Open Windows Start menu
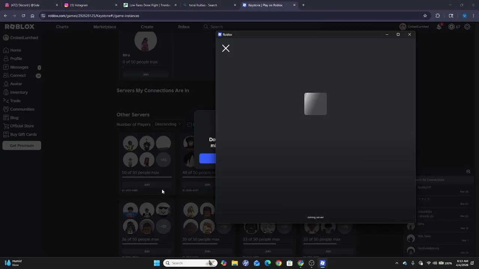 coord(157,263)
